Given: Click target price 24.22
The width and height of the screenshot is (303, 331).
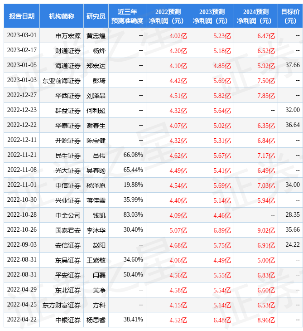Looking at the screenshot, I should tap(293, 245).
